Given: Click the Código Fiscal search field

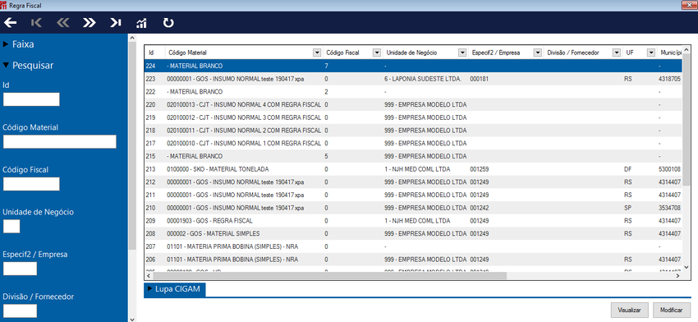Looking at the screenshot, I should click(31, 184).
